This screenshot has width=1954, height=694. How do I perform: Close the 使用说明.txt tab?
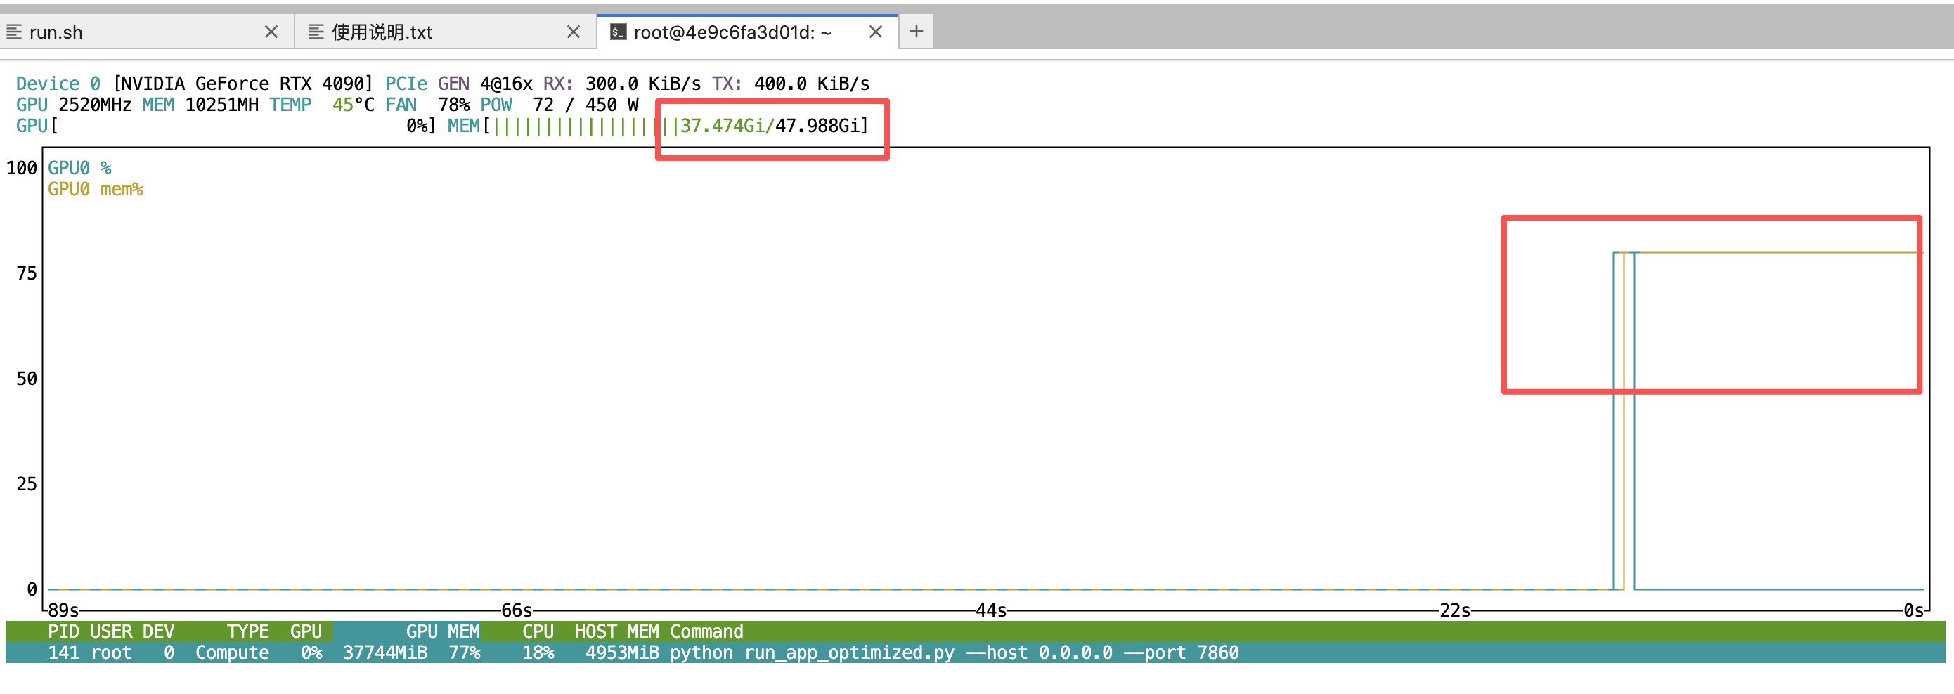point(574,32)
